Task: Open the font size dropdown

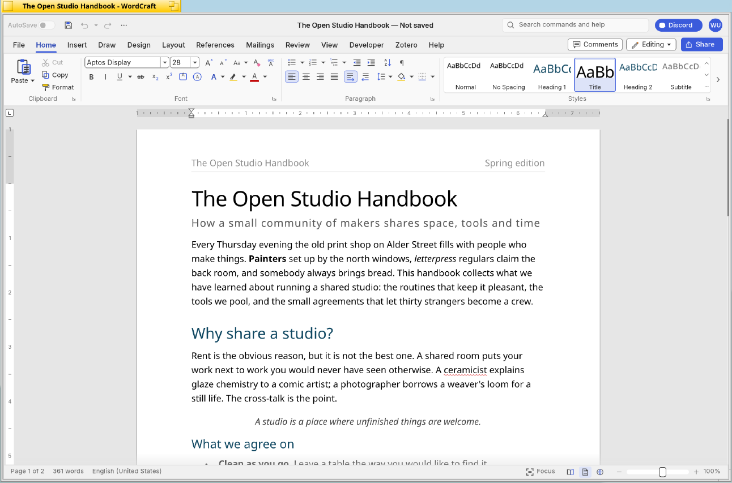Action: pyautogui.click(x=195, y=62)
